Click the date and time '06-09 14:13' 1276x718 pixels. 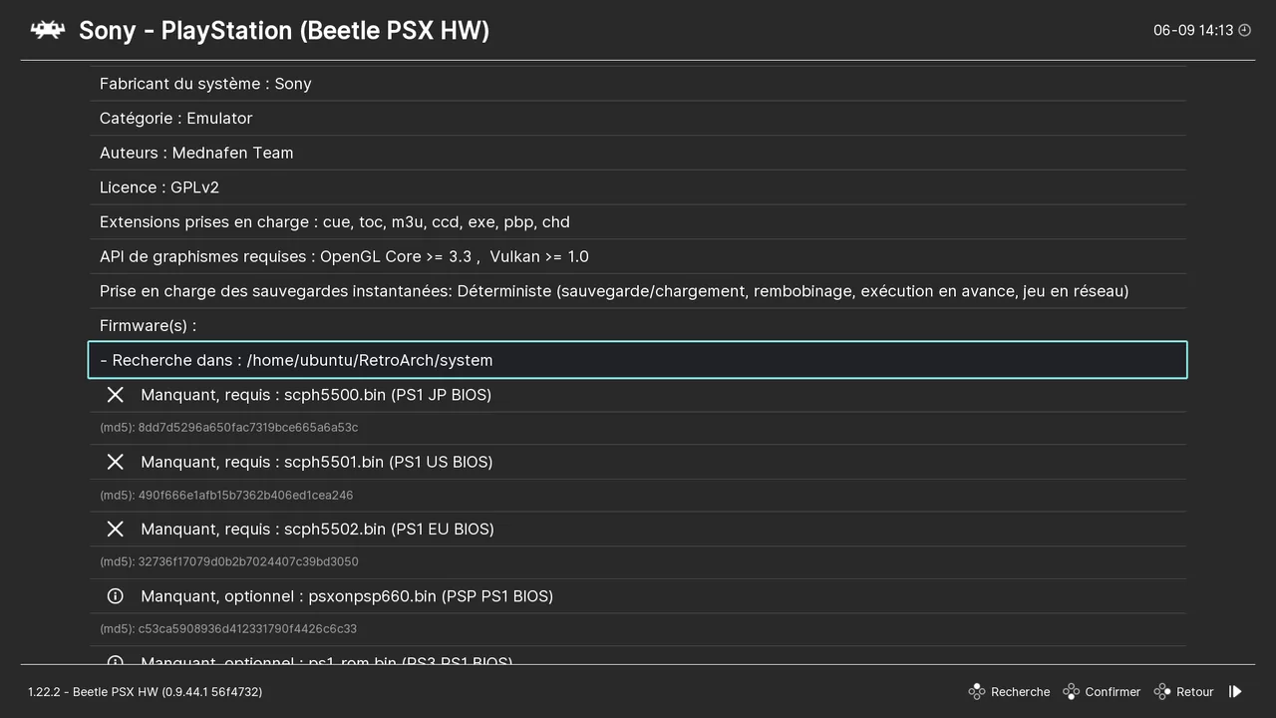tap(1193, 30)
